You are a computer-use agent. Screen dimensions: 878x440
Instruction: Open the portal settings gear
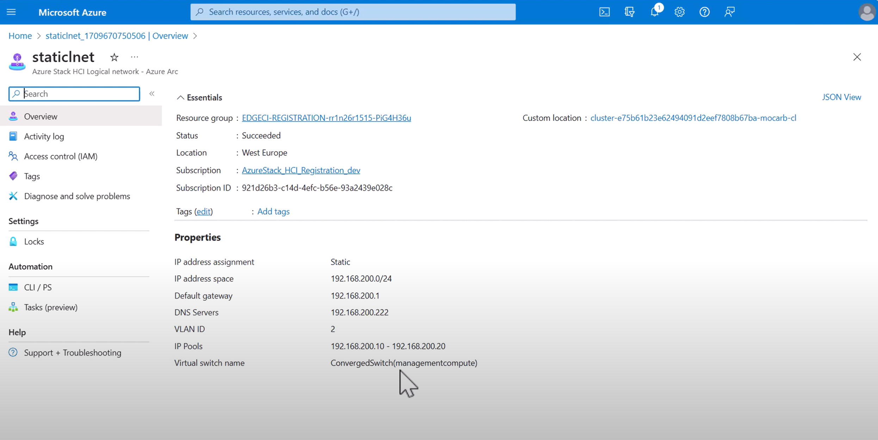pyautogui.click(x=680, y=12)
